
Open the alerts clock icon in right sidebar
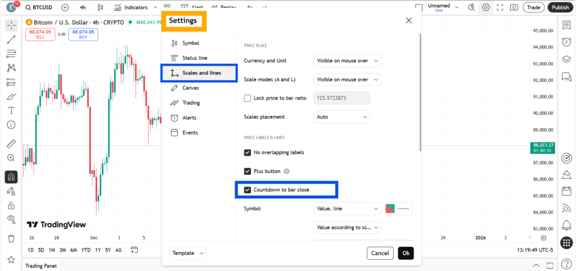pos(566,42)
